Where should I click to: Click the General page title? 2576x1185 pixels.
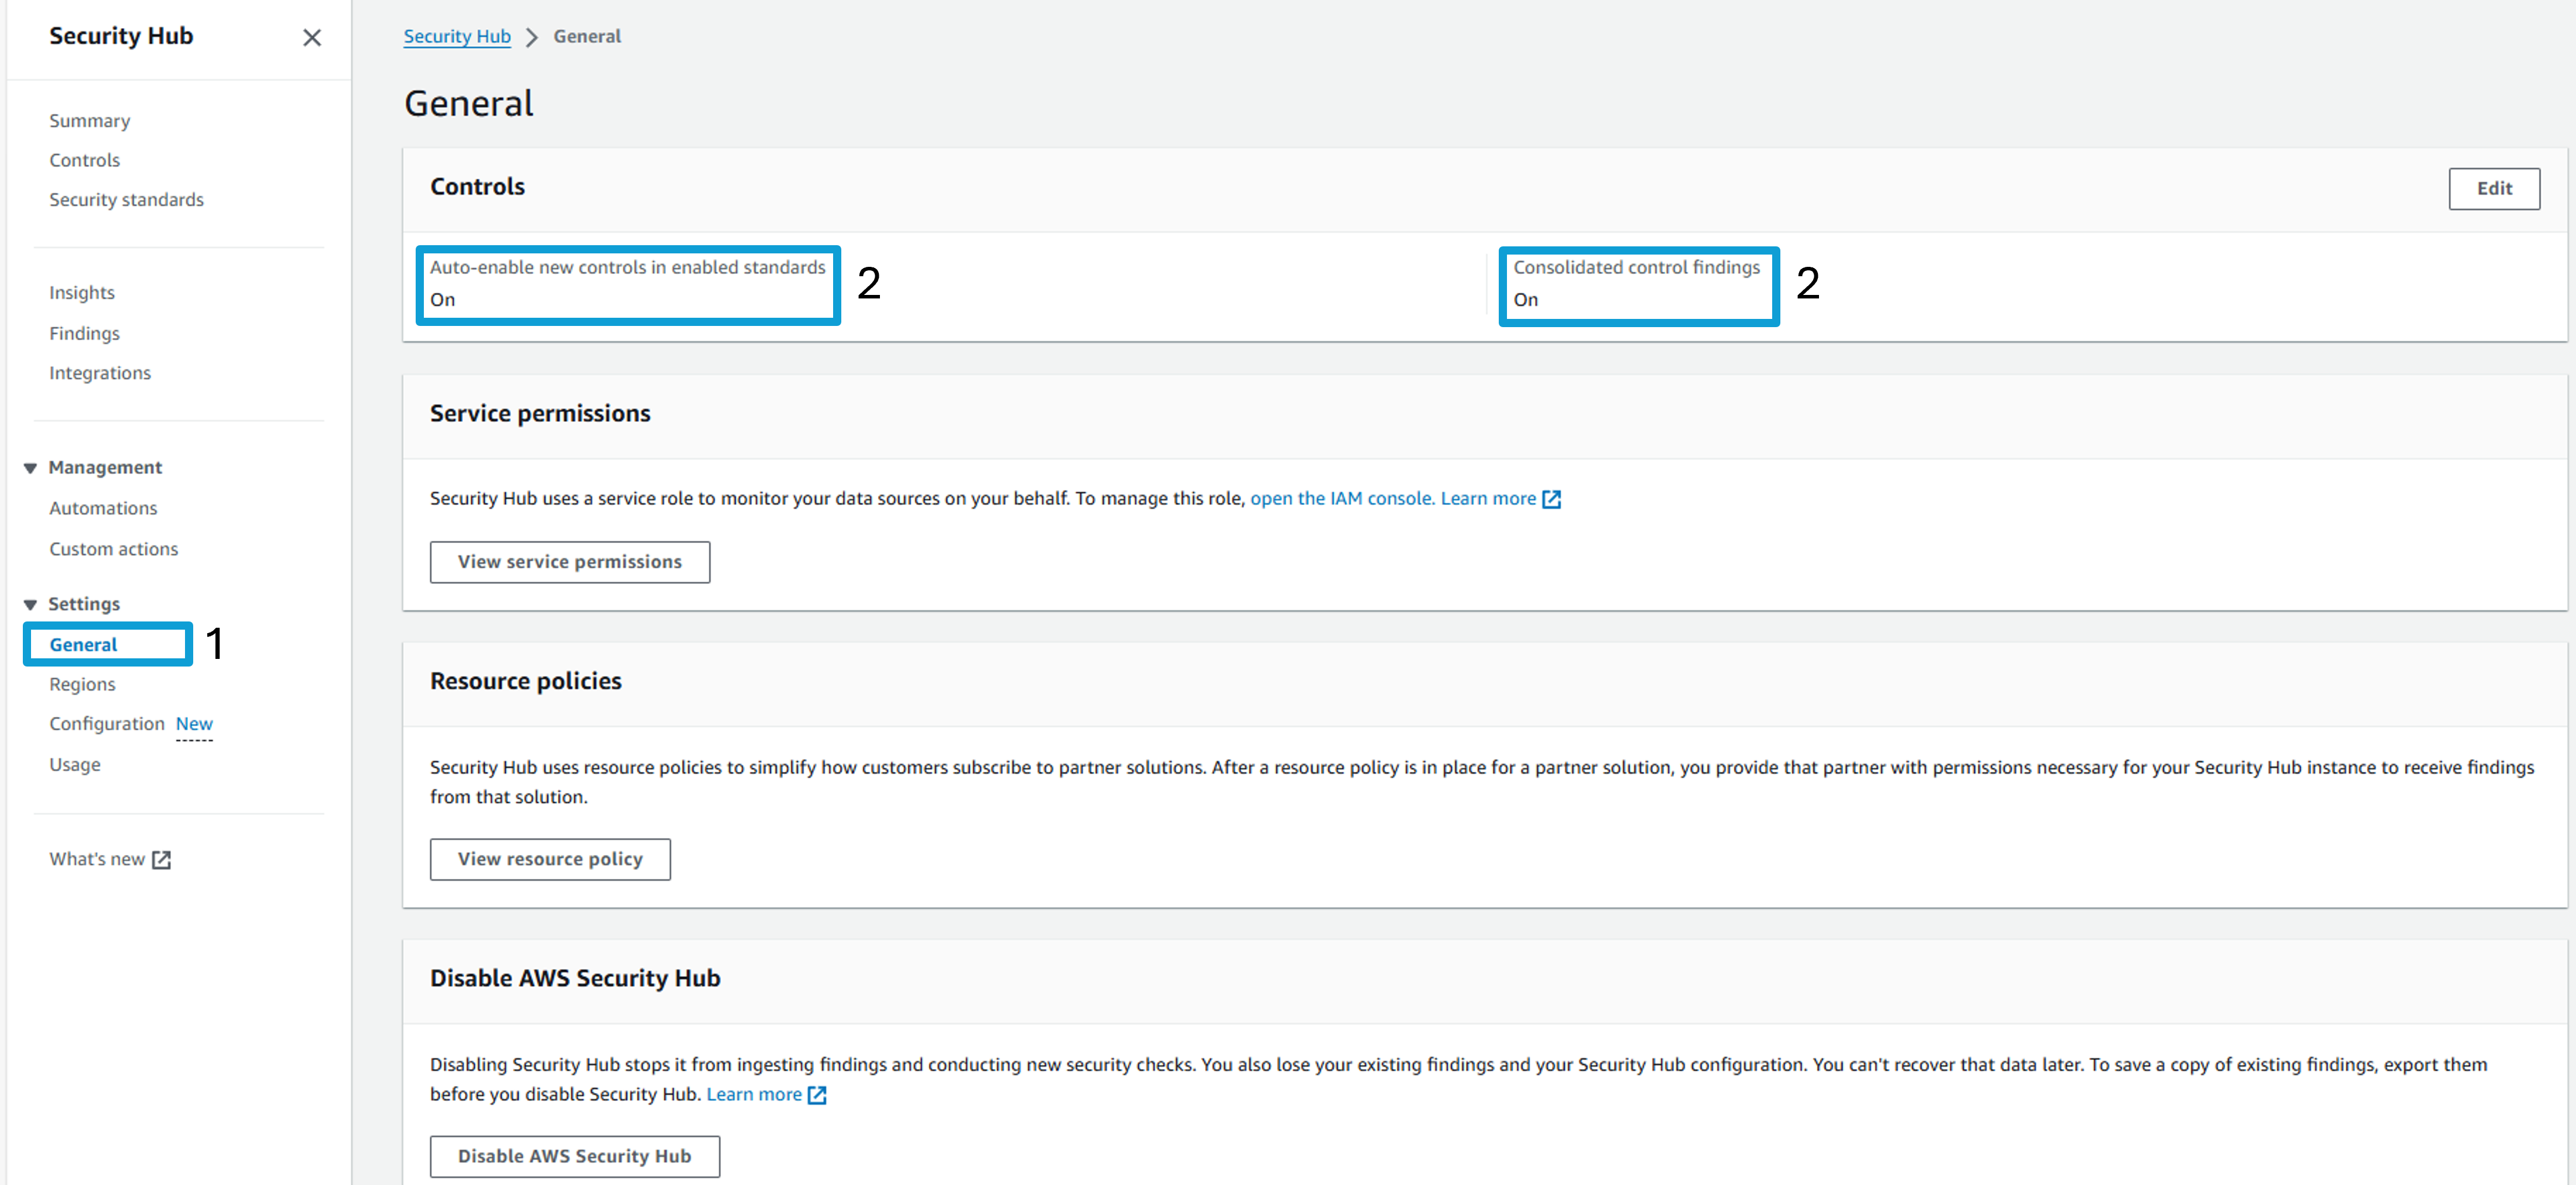(469, 104)
